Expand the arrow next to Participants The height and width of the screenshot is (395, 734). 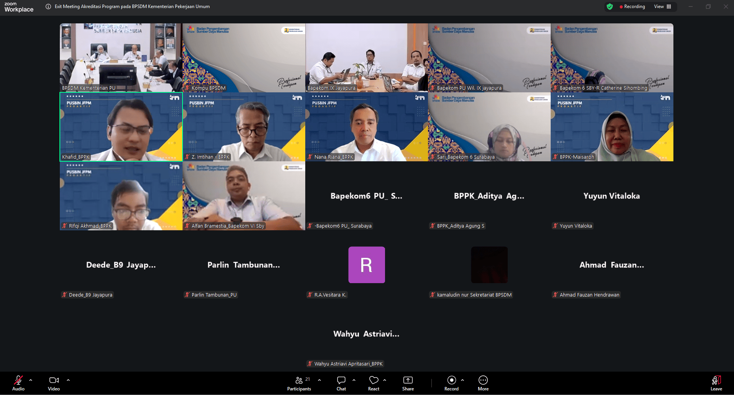(319, 380)
